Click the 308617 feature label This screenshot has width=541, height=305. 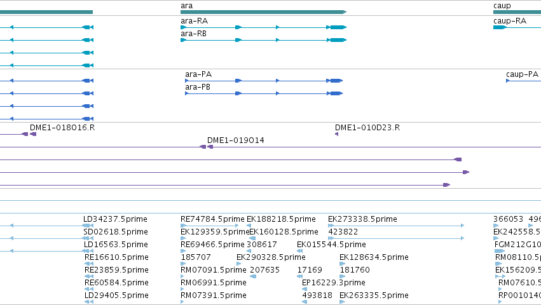(262, 245)
